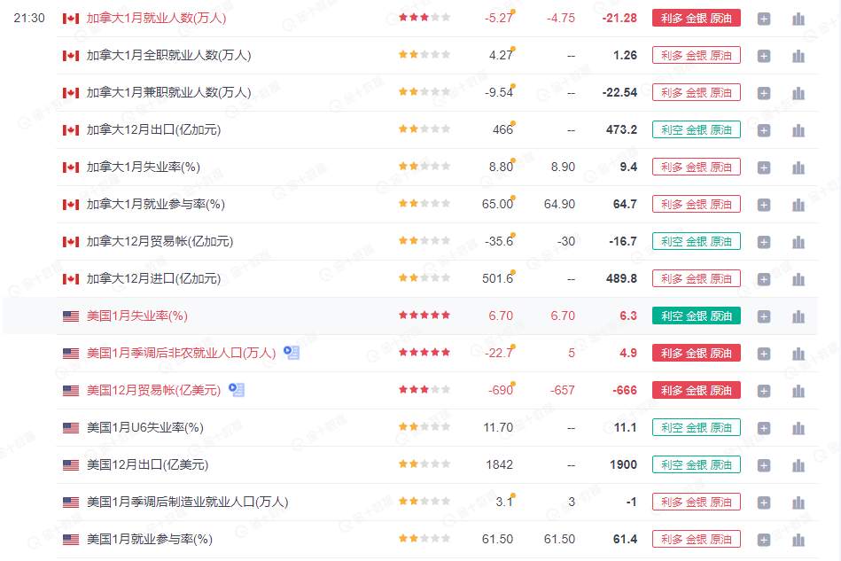Click the 21:30 time label
The height and width of the screenshot is (561, 841).
click(29, 19)
